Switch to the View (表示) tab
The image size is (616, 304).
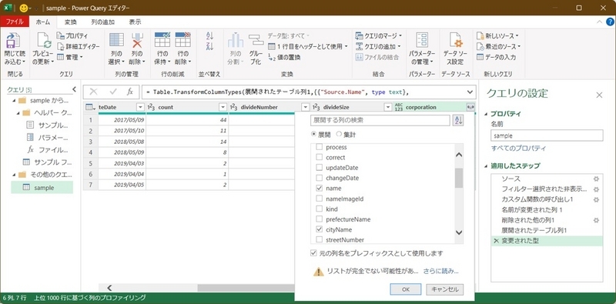[135, 22]
